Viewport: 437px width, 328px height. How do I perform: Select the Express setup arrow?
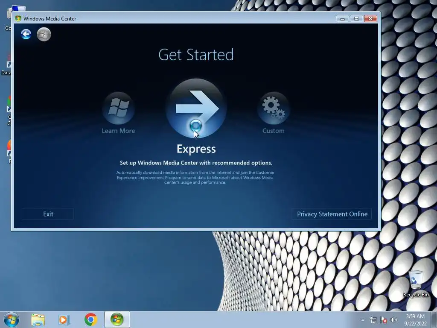pyautogui.click(x=196, y=108)
